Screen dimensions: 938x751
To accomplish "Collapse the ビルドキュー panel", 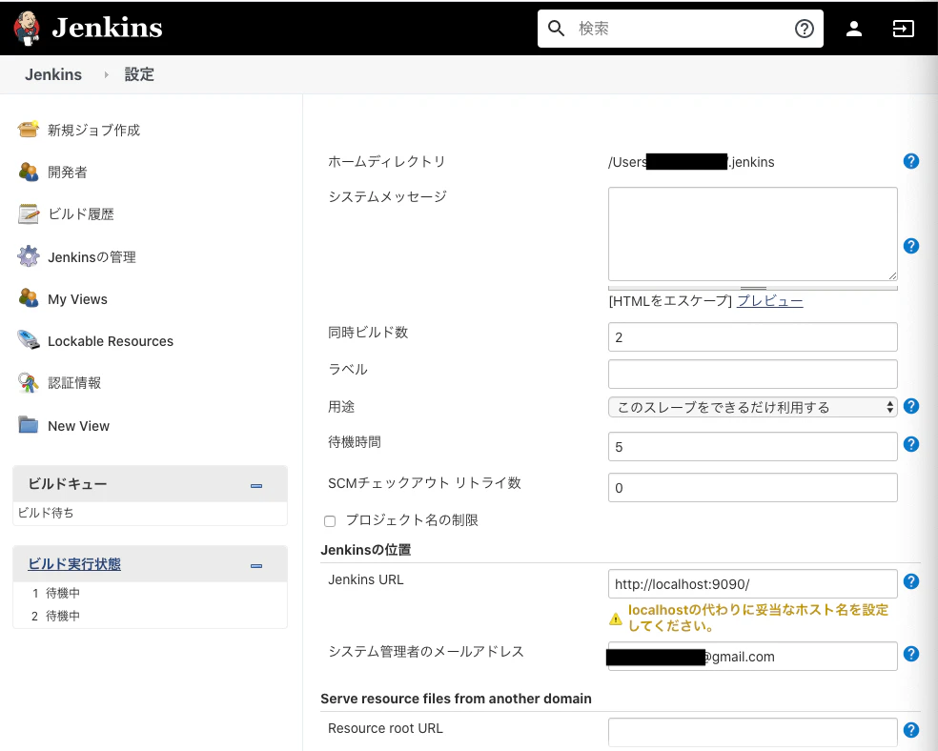I will (x=256, y=486).
